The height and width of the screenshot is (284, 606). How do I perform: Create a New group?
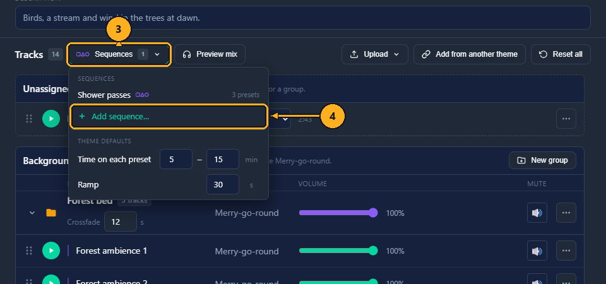(x=542, y=160)
